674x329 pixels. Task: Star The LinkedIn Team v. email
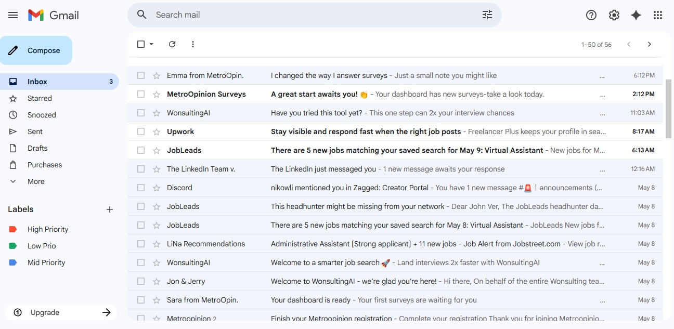[157, 169]
